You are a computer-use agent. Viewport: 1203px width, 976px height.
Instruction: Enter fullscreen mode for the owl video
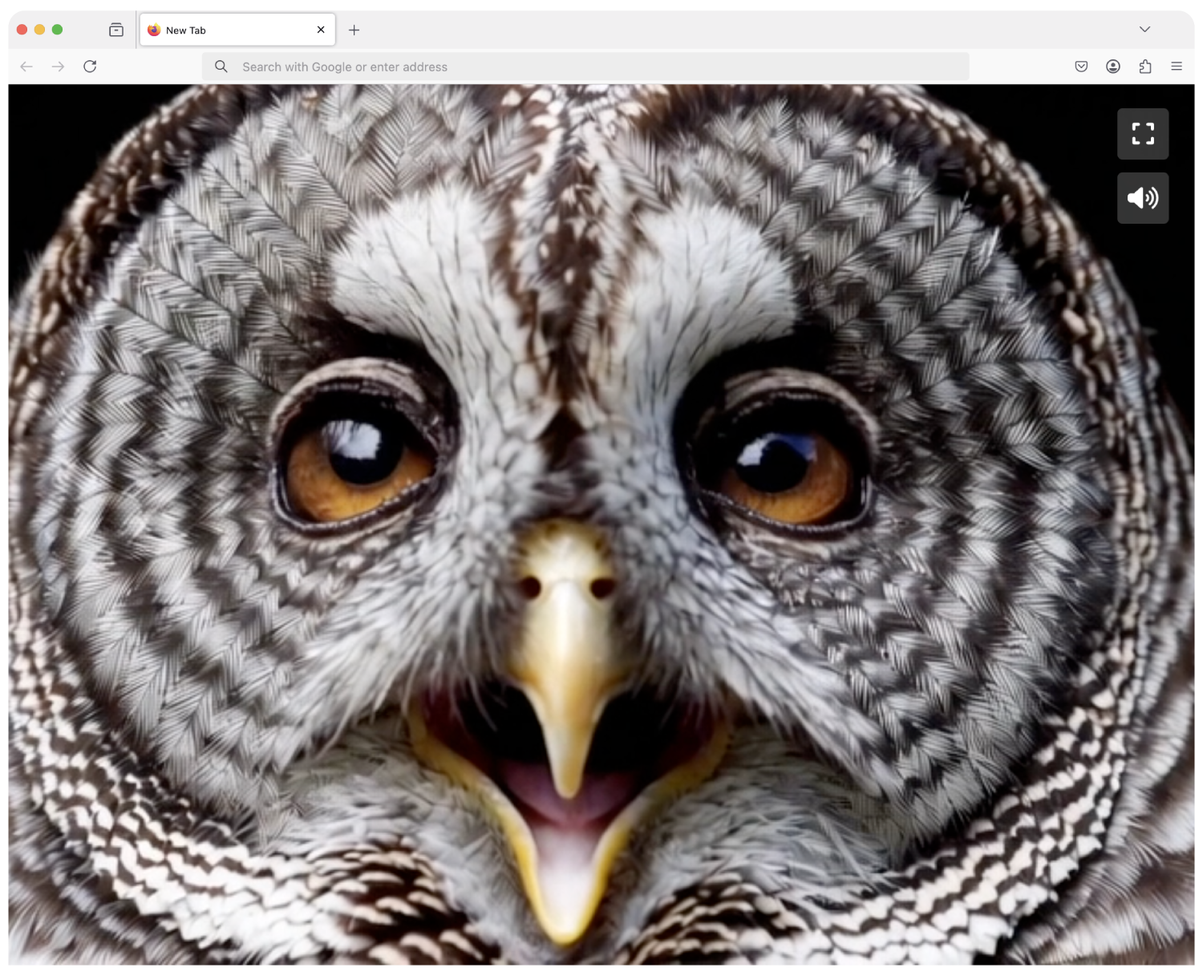pos(1143,134)
